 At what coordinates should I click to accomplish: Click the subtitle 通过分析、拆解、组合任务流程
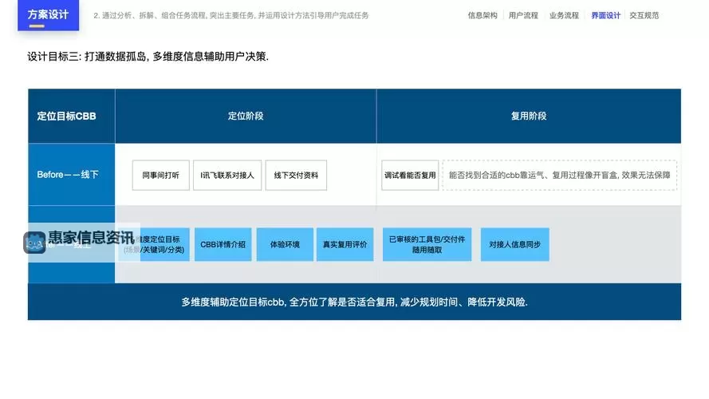coord(231,15)
